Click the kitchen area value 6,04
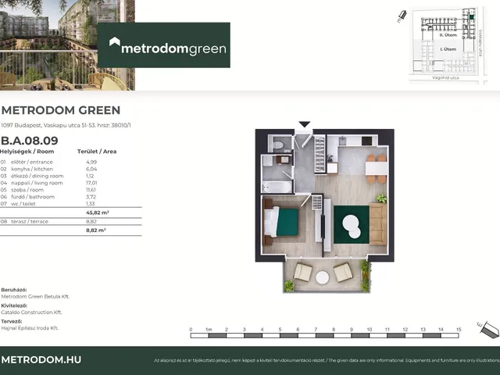The width and height of the screenshot is (500, 375). click(x=91, y=169)
